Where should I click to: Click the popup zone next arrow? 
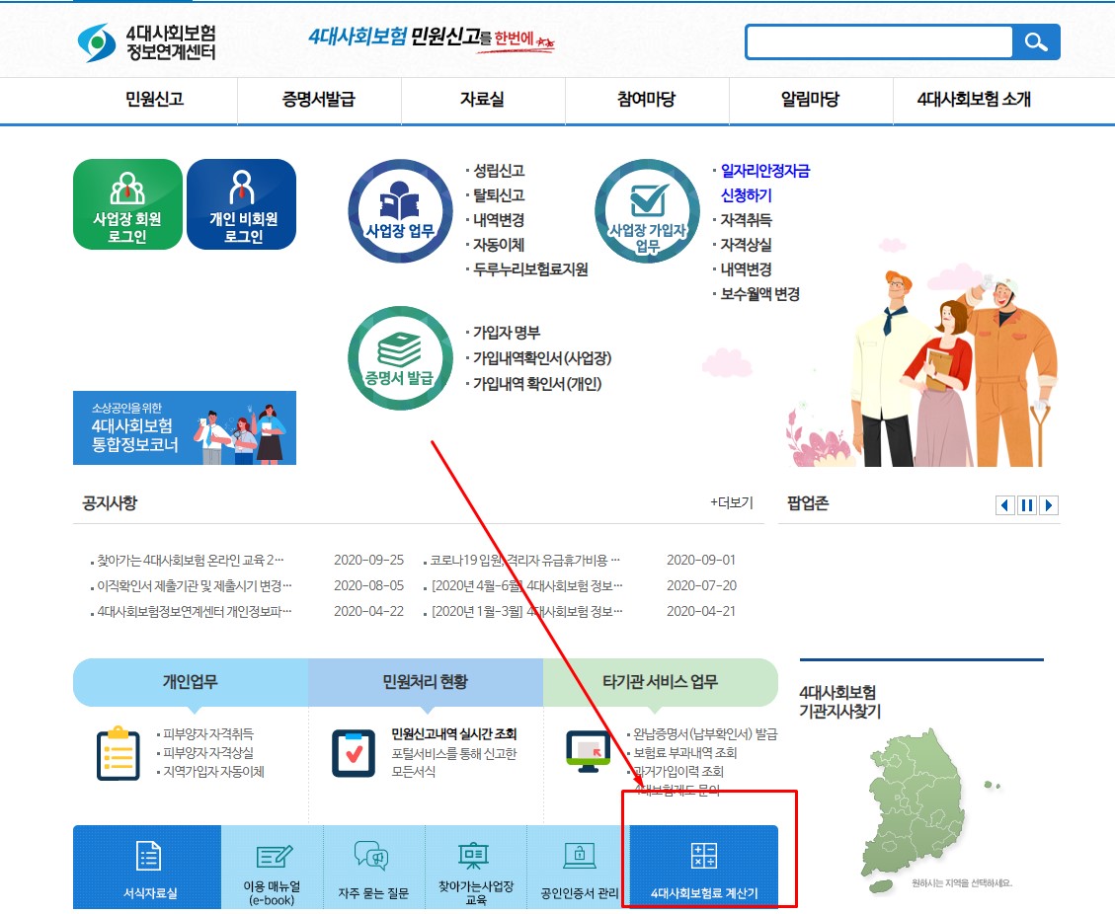pyautogui.click(x=1049, y=505)
